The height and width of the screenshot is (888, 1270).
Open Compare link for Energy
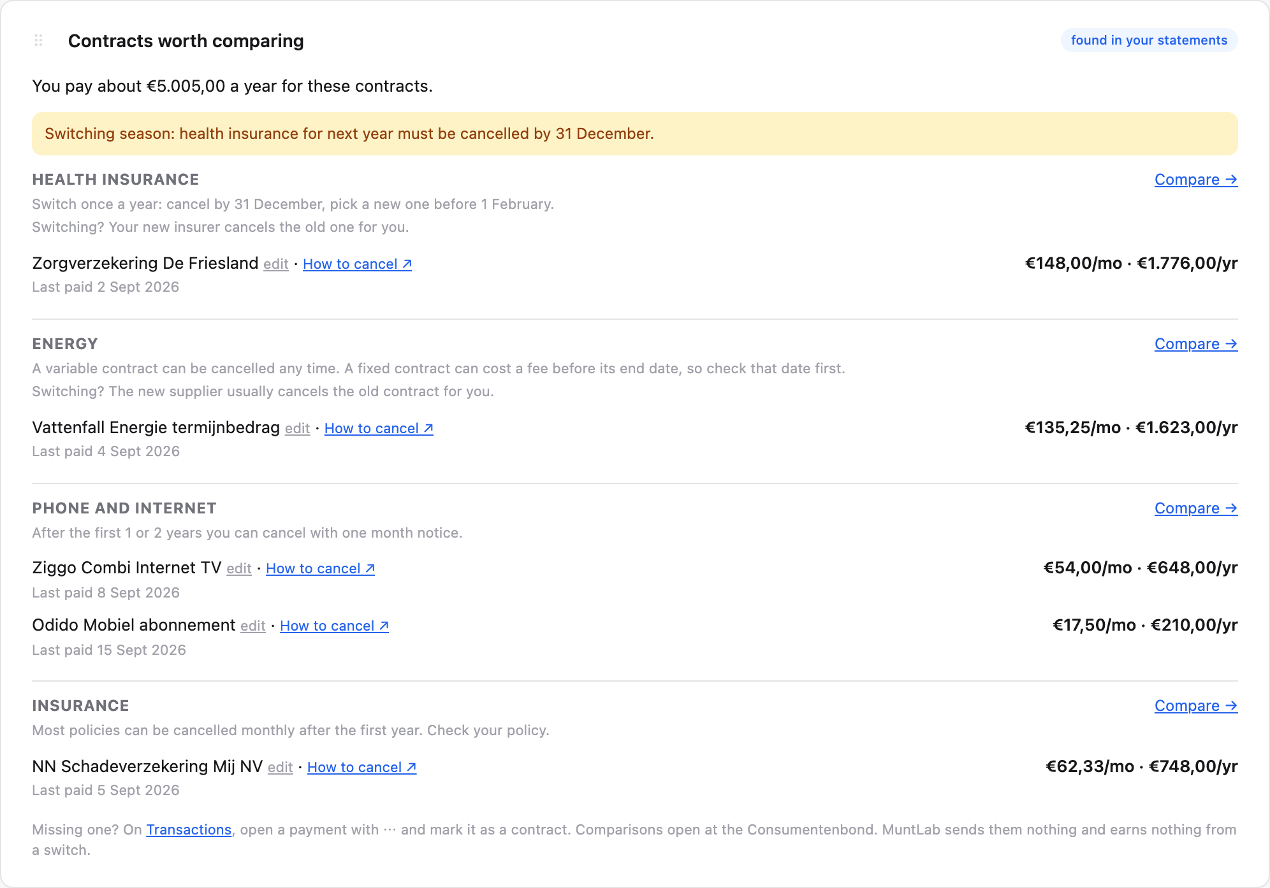pyautogui.click(x=1195, y=344)
